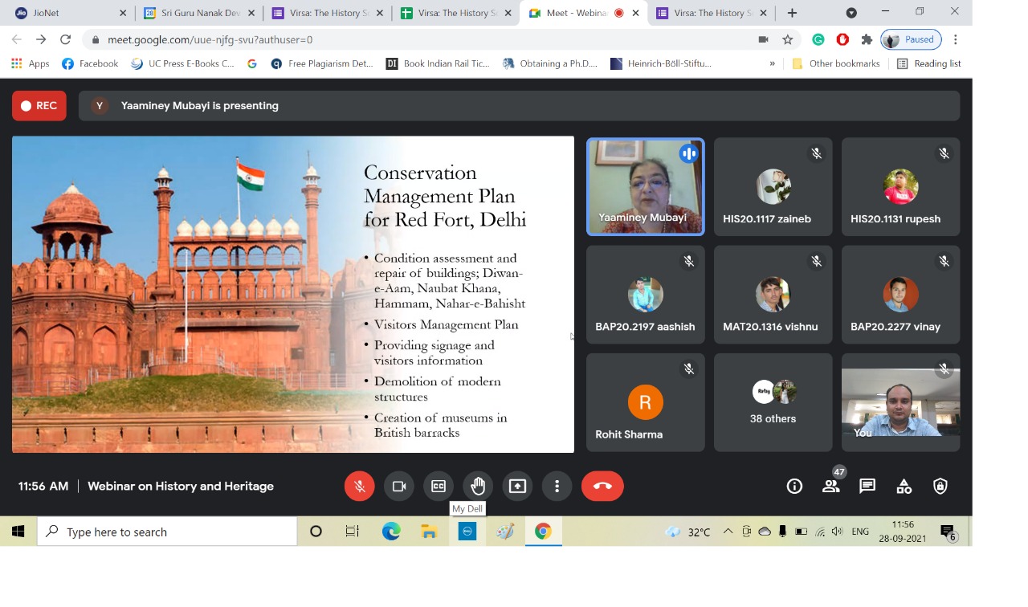This screenshot has height=607, width=1028.
Task: Click the Windows taskbar search box
Action: [x=167, y=532]
